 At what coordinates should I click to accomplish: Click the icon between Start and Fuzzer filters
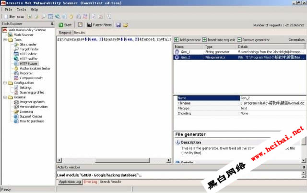coord(80,24)
